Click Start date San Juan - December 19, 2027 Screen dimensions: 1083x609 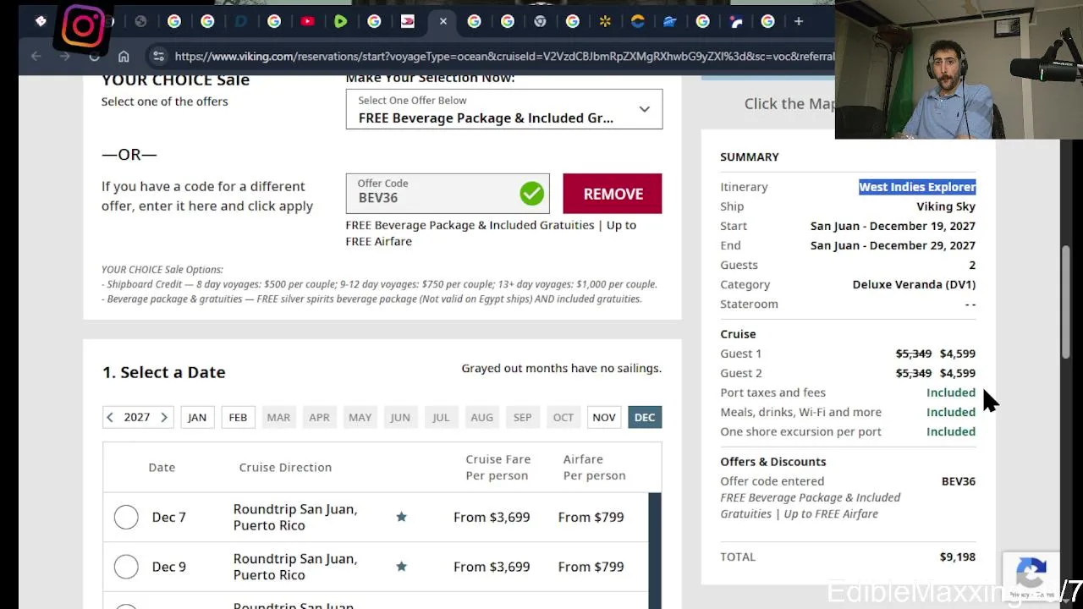[893, 226]
